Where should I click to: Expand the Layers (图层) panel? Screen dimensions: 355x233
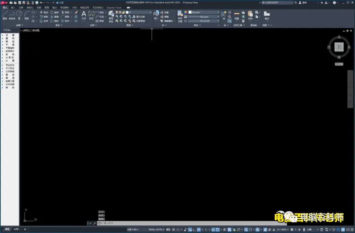(130, 25)
